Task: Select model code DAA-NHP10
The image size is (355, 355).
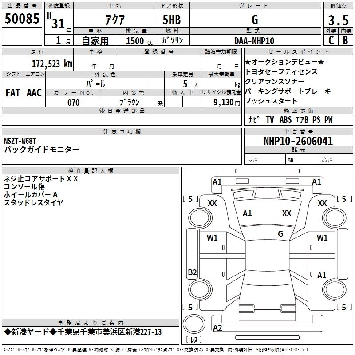Action: pyautogui.click(x=254, y=41)
